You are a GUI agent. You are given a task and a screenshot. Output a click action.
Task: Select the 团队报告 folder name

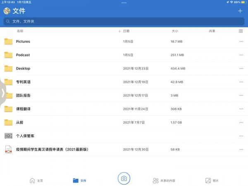tap(23, 95)
